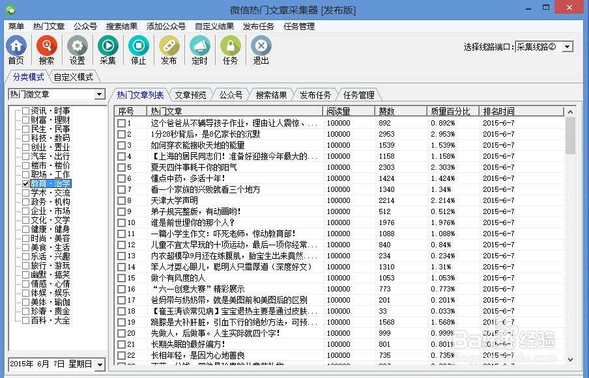Select article 夏天四件事耗干你的阳气
The width and height of the screenshot is (589, 378).
coord(194,167)
